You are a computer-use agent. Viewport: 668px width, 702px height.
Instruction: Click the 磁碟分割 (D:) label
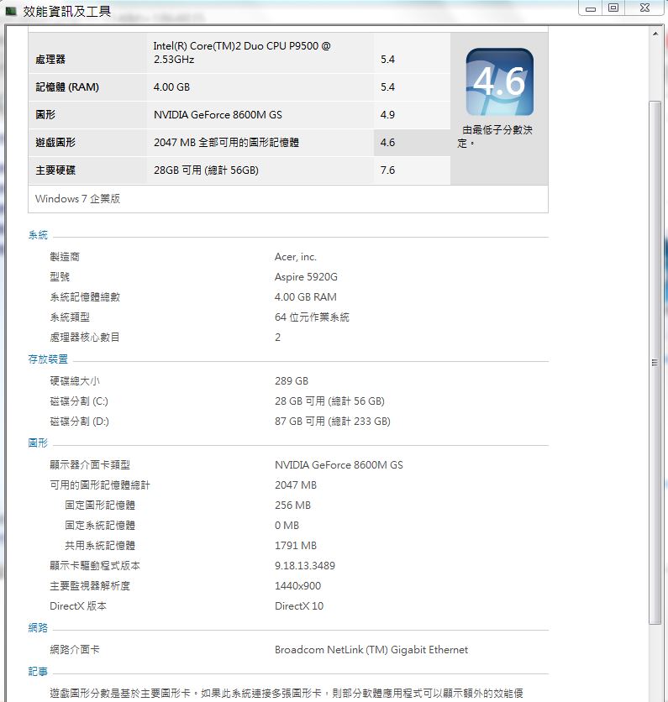click(79, 422)
